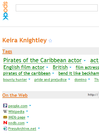Visit the IMDb page link
This screenshot has height=136, width=99.
coord(17,117)
